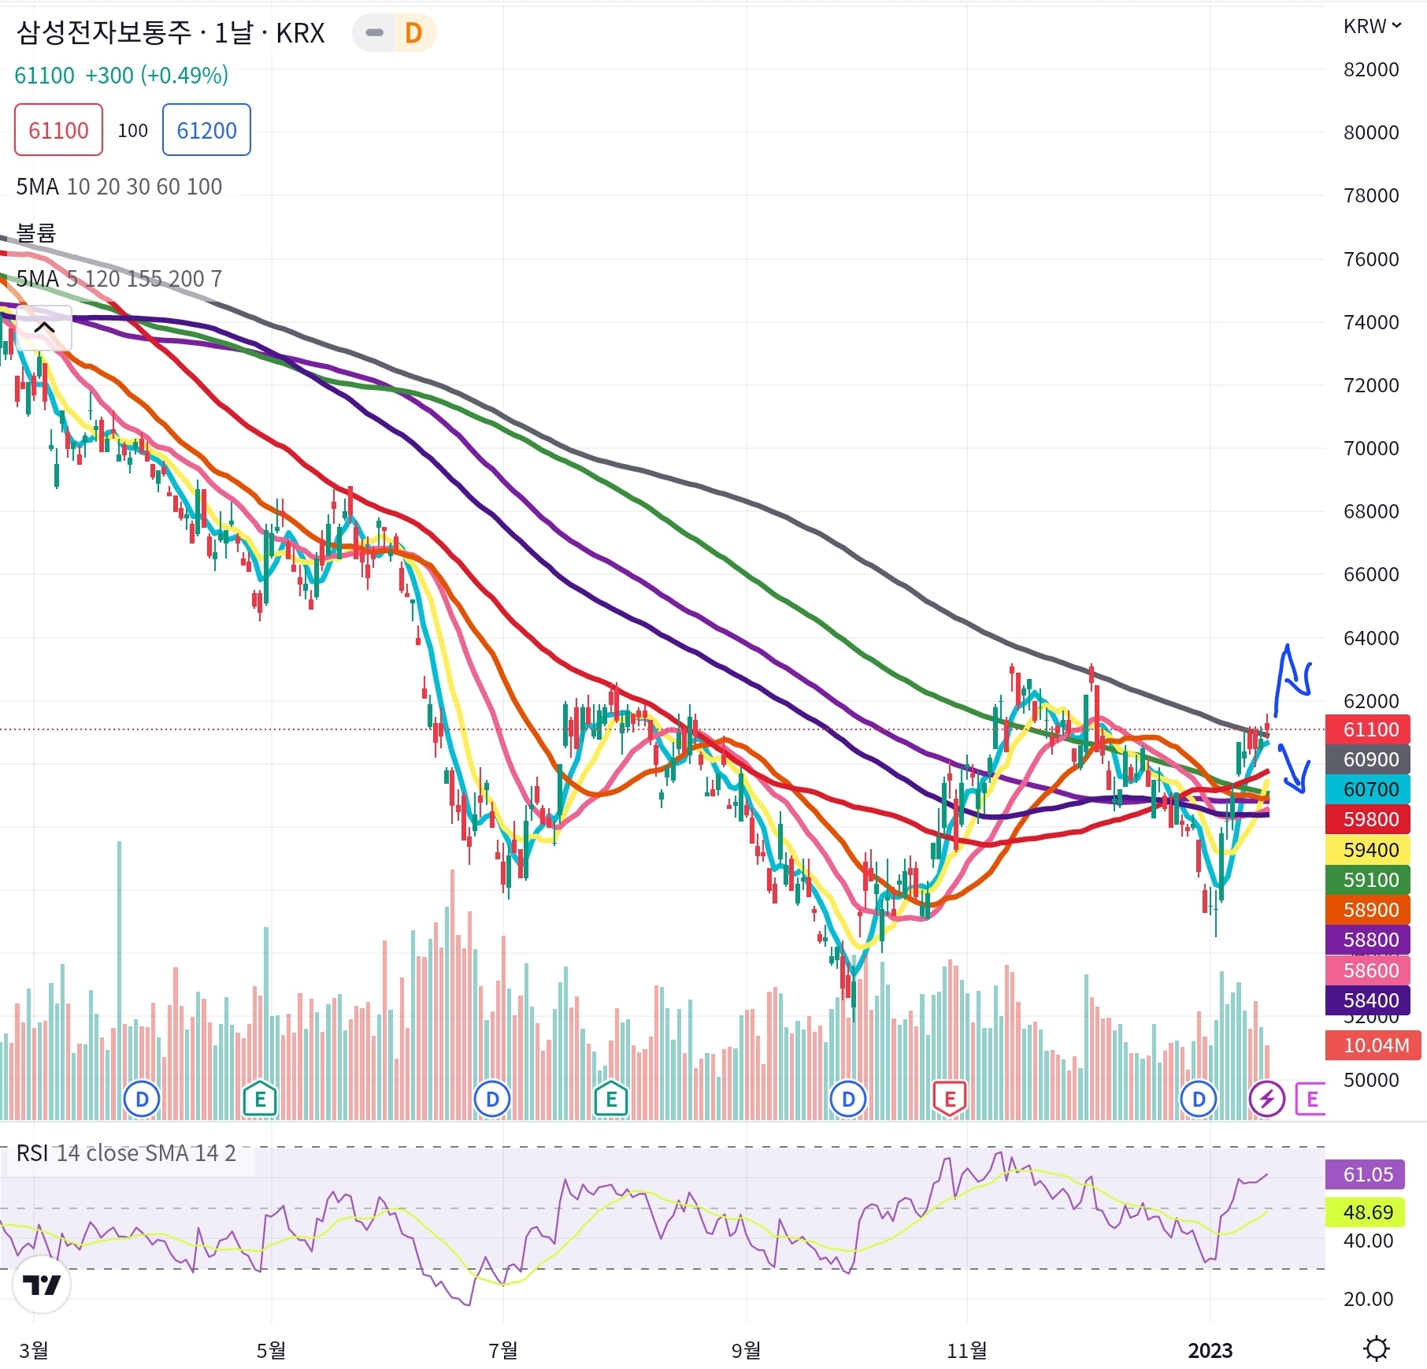Click the 2023 time axis label
1427x1369 pixels.
[x=1210, y=1350]
